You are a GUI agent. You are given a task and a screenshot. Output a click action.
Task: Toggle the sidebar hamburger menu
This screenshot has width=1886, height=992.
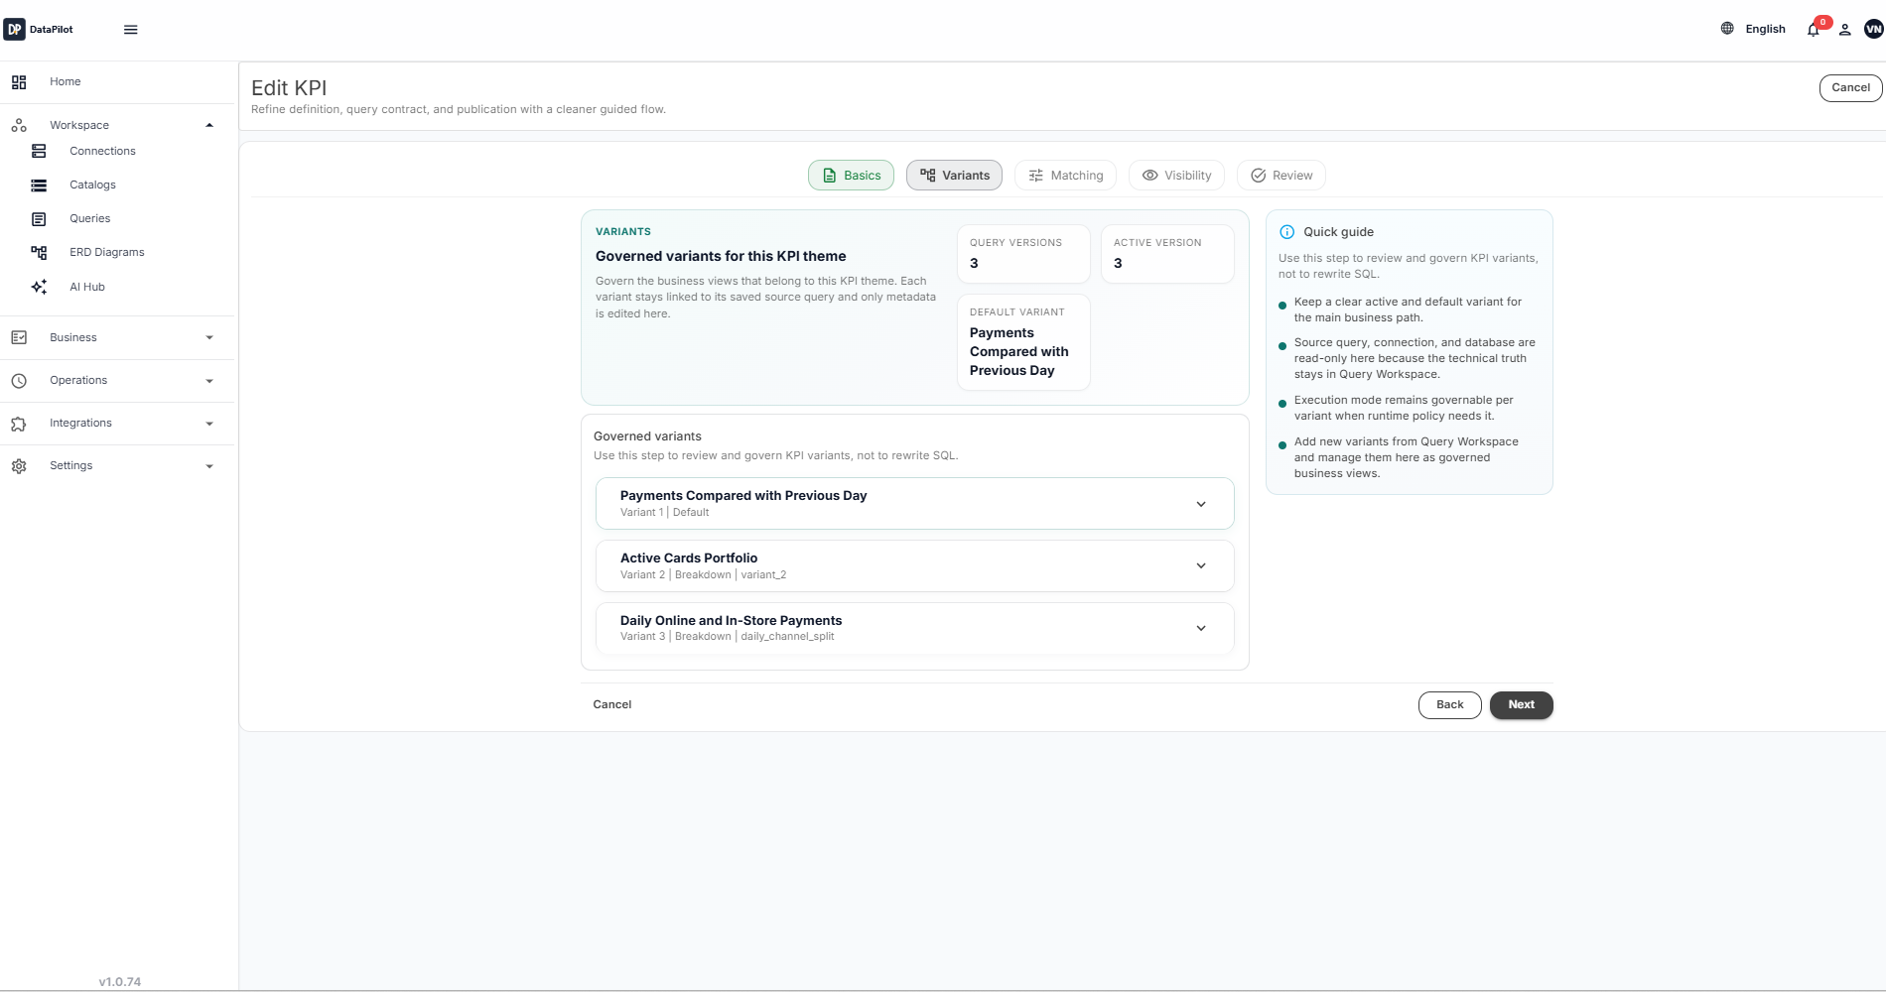click(130, 30)
